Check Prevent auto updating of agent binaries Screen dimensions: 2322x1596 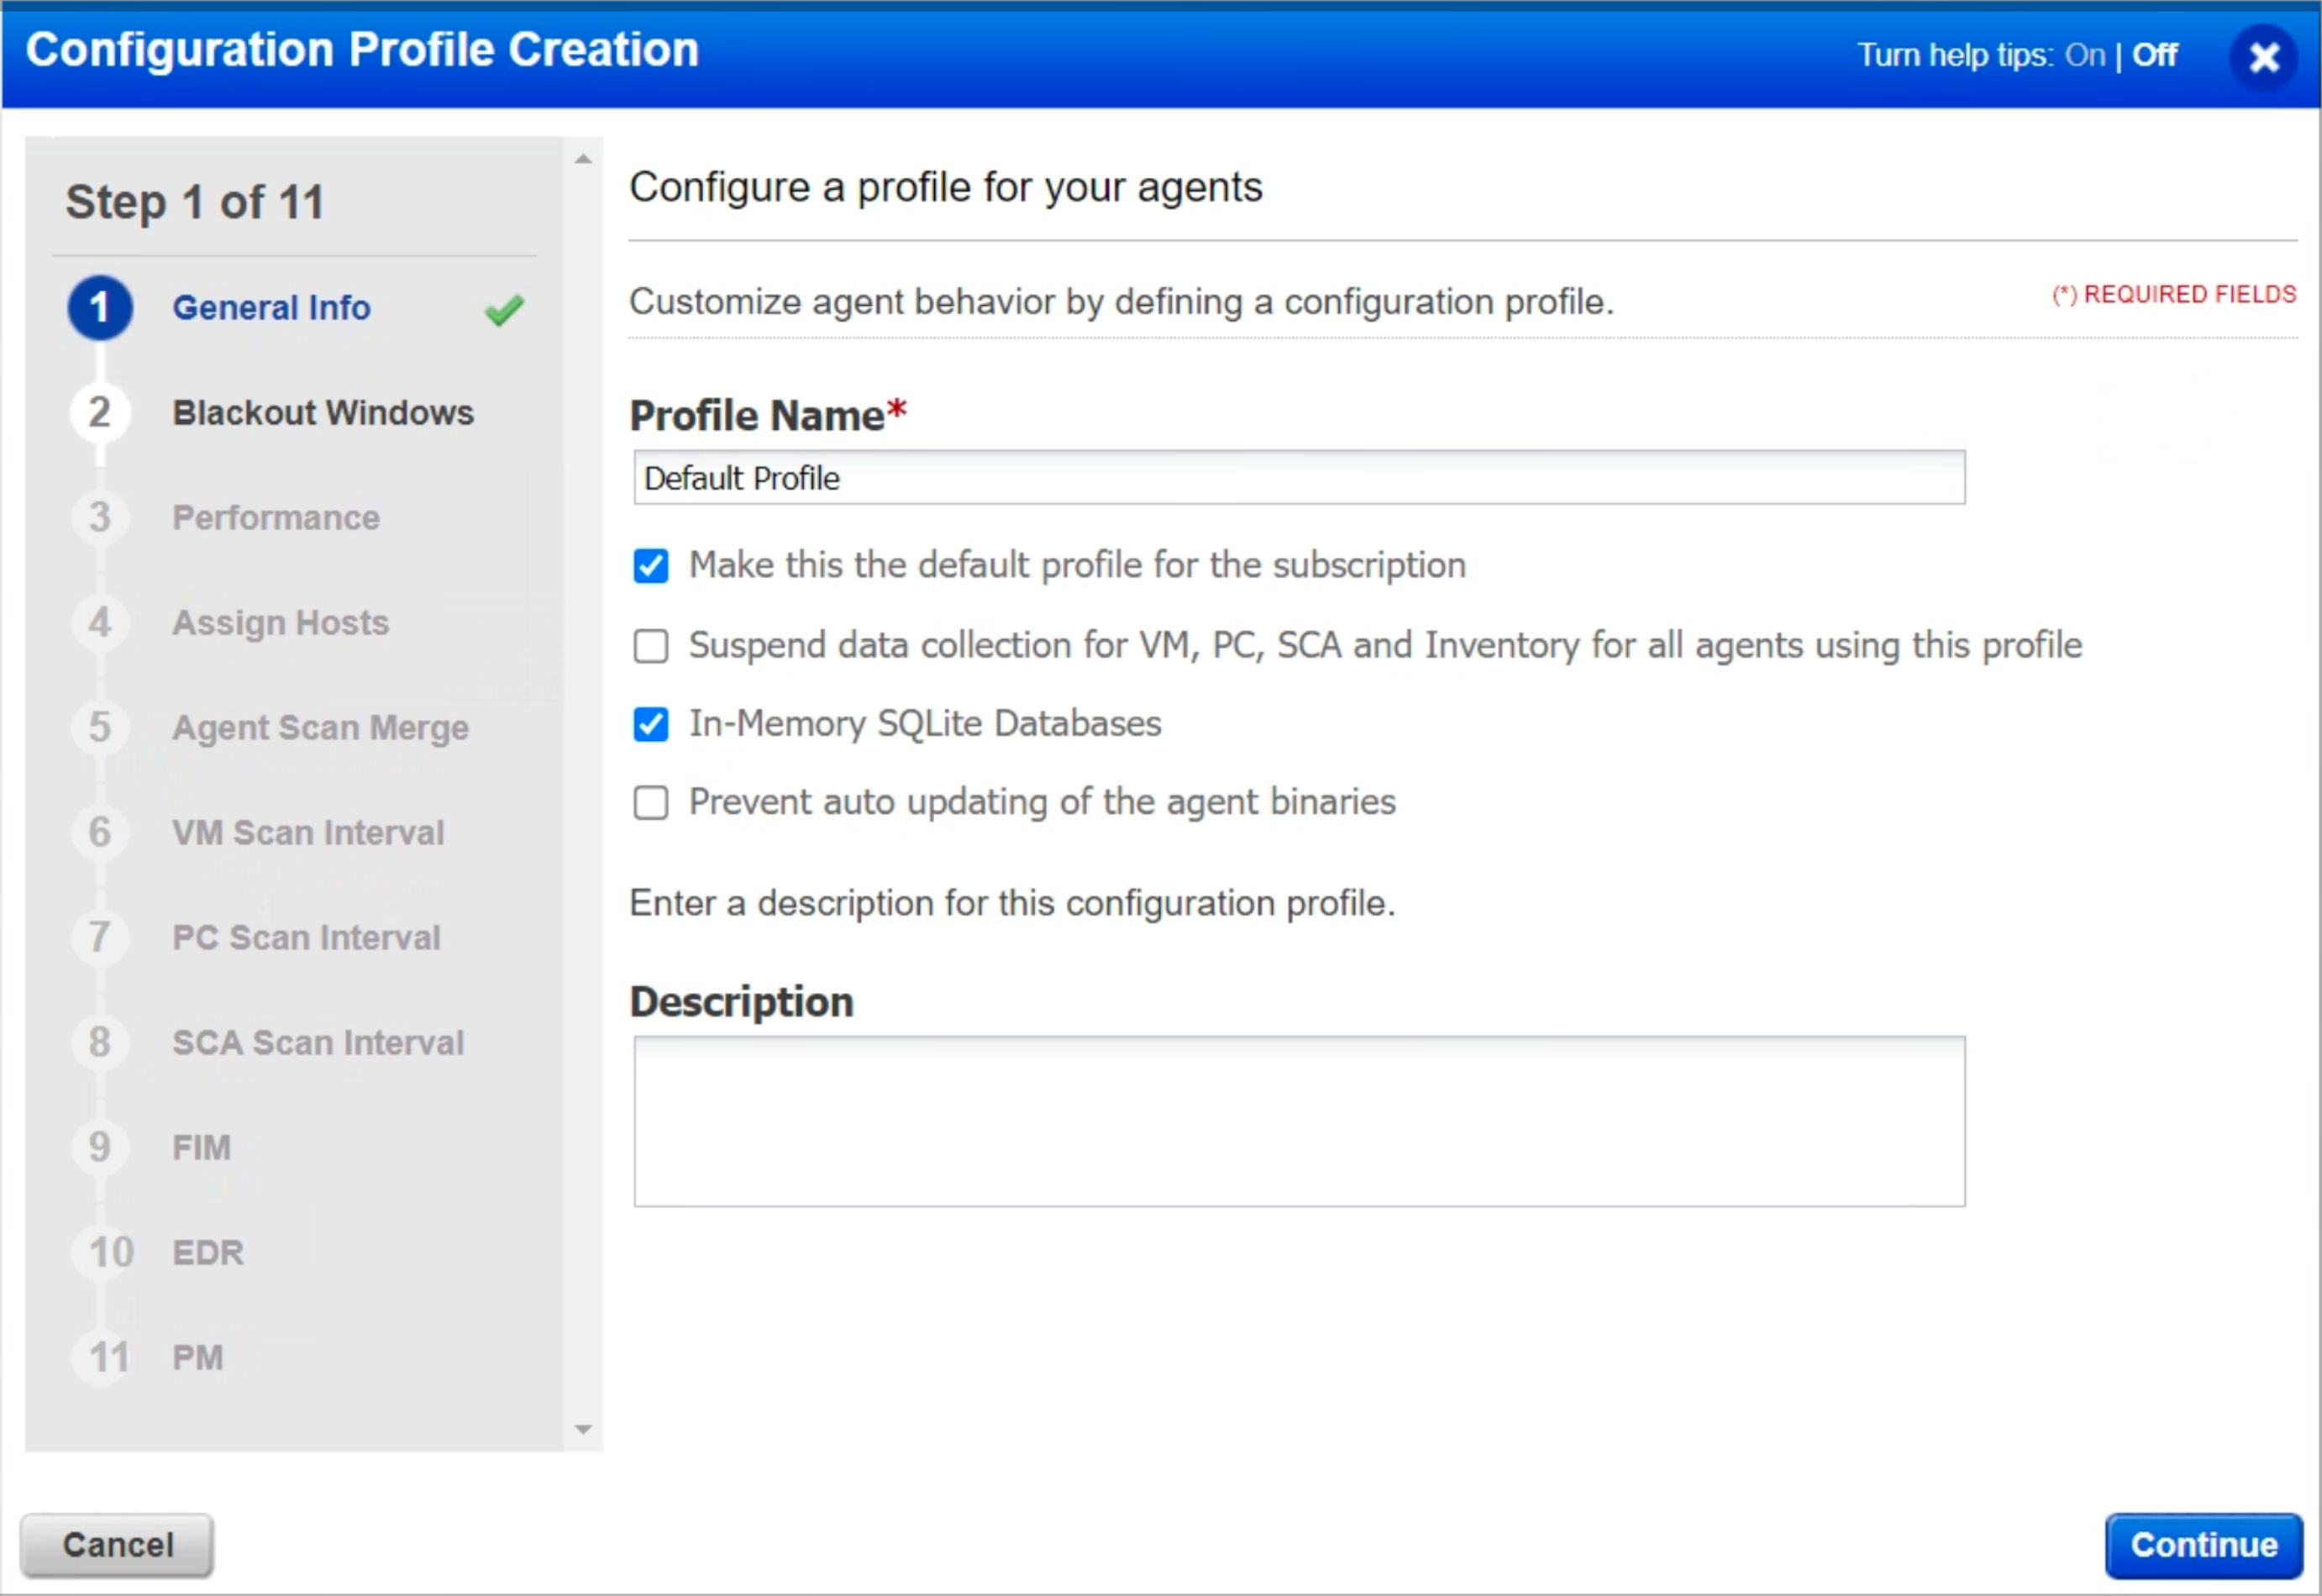651,802
